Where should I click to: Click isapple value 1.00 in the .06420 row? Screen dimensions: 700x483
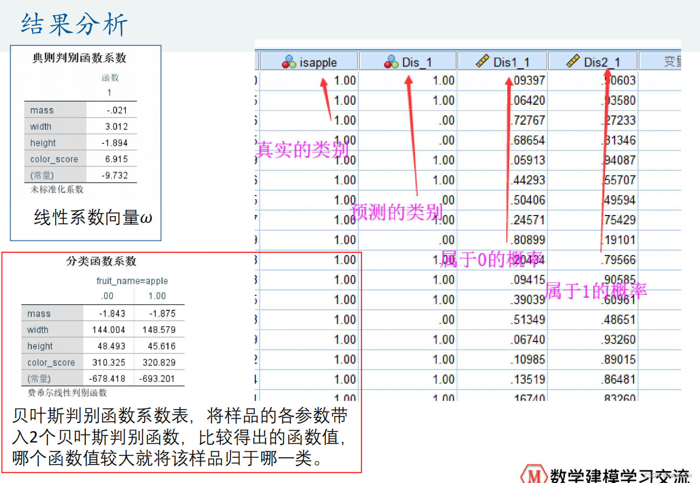pos(309,100)
